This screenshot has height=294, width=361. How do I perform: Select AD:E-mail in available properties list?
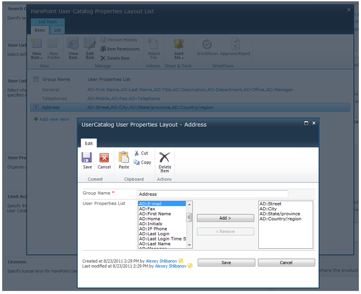[x=162, y=204]
